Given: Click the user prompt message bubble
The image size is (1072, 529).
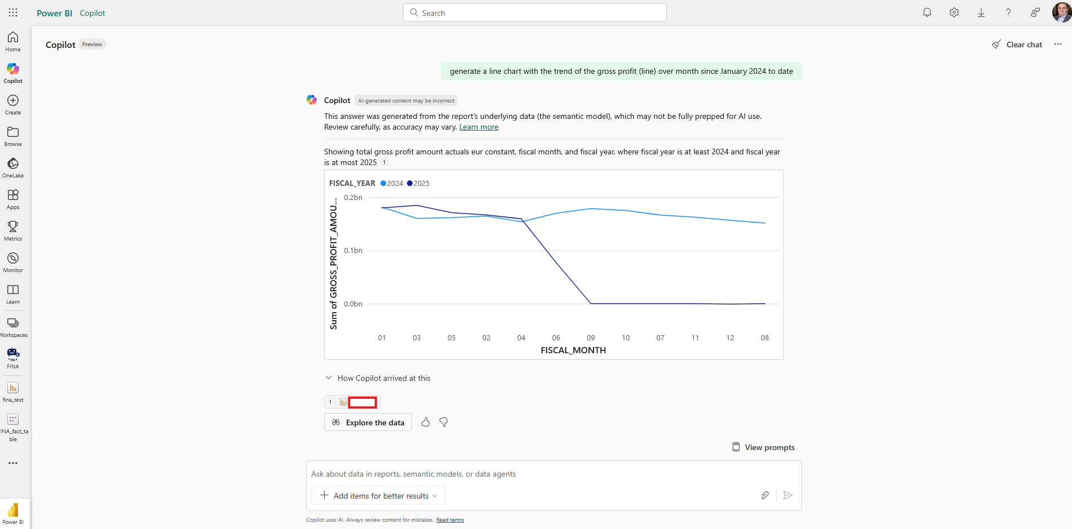Looking at the screenshot, I should coord(621,71).
